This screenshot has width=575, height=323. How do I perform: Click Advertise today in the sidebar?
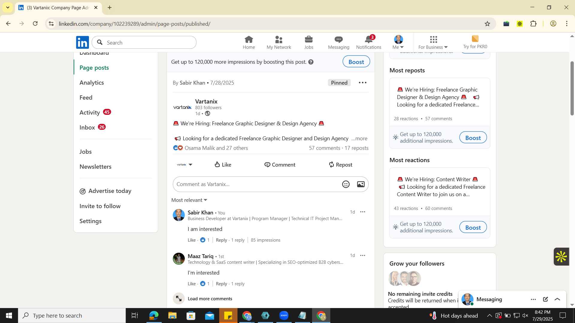click(105, 191)
